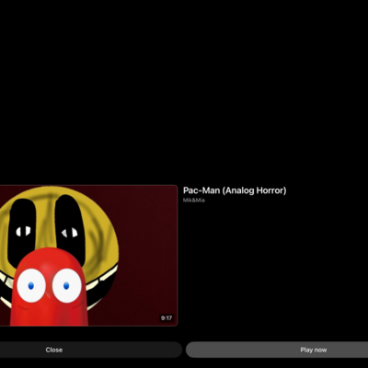
Task: Click the Play now button
Action: pyautogui.click(x=277, y=350)
